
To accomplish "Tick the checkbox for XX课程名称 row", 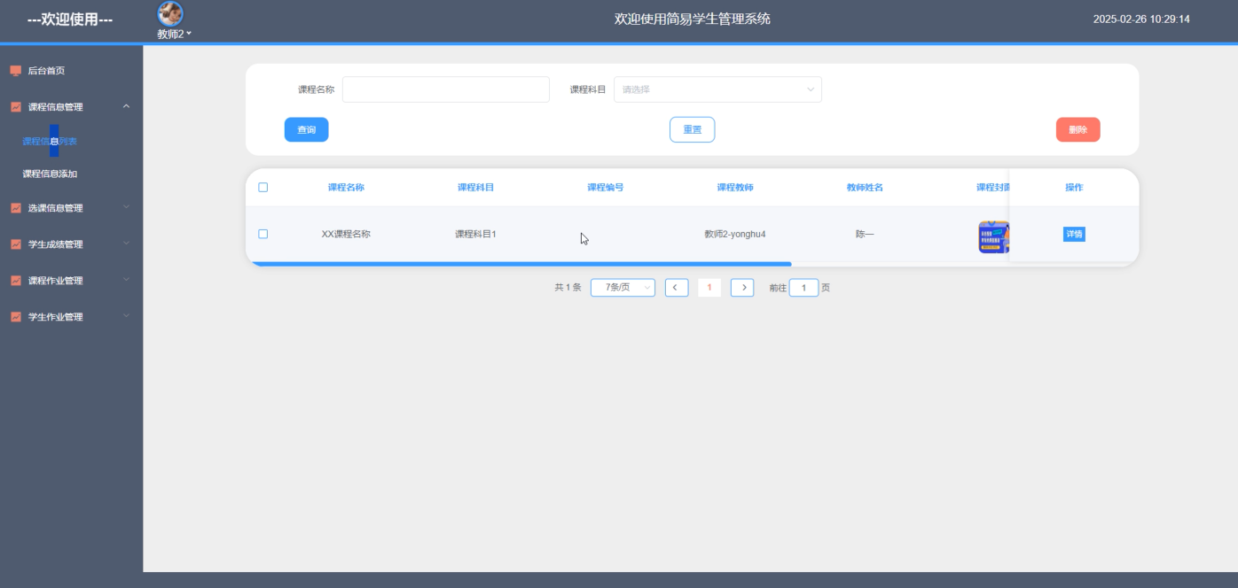I will tap(262, 234).
